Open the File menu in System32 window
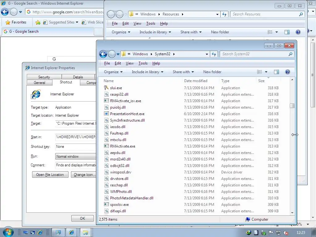This screenshot has height=237, width=316. point(107,63)
